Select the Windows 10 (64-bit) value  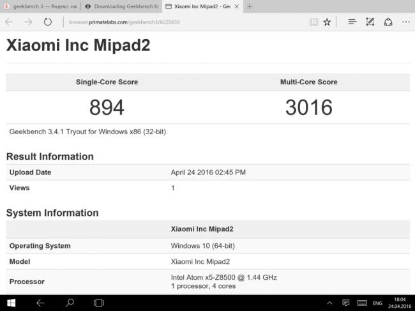coord(203,246)
